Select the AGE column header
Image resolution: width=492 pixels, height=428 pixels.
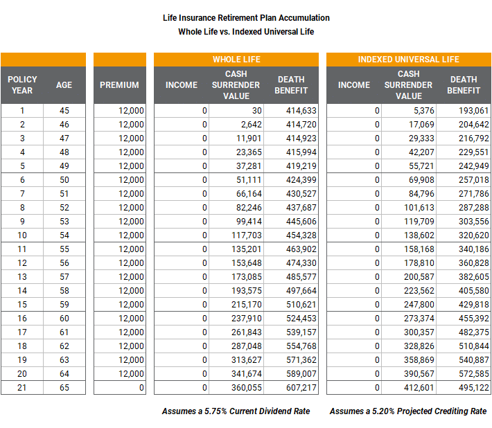[64, 85]
